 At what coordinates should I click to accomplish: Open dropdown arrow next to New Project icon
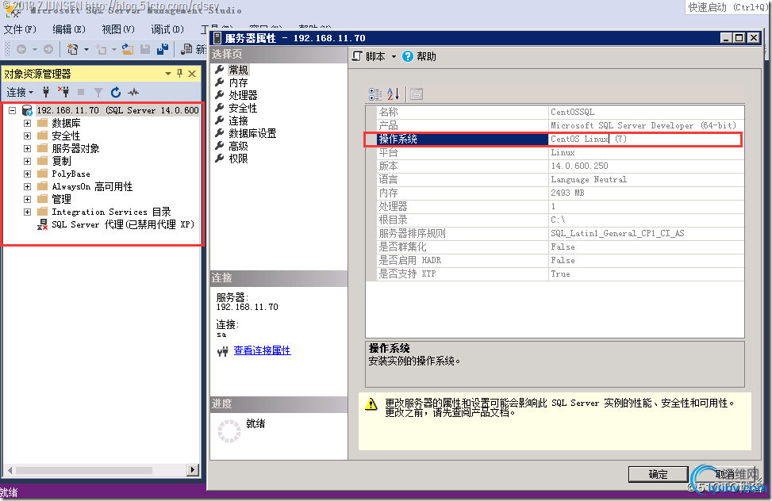86,49
